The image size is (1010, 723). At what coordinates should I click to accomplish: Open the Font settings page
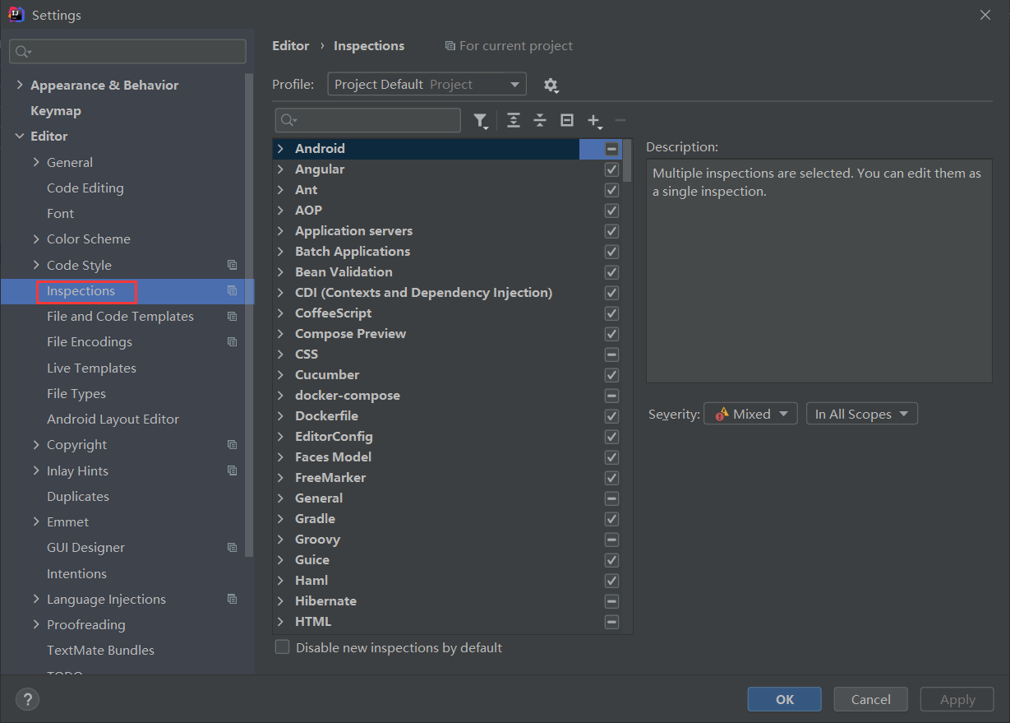click(x=60, y=213)
